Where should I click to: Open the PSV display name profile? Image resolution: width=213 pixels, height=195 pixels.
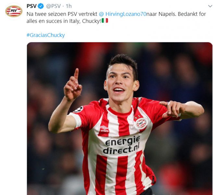31,6
